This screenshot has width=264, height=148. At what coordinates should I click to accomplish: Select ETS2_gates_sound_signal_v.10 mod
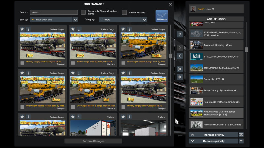(x=216, y=57)
